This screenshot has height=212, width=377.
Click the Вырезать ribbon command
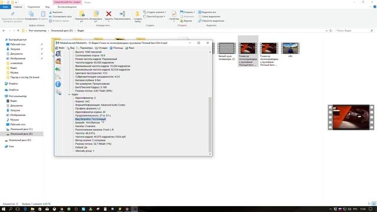(x=56, y=12)
